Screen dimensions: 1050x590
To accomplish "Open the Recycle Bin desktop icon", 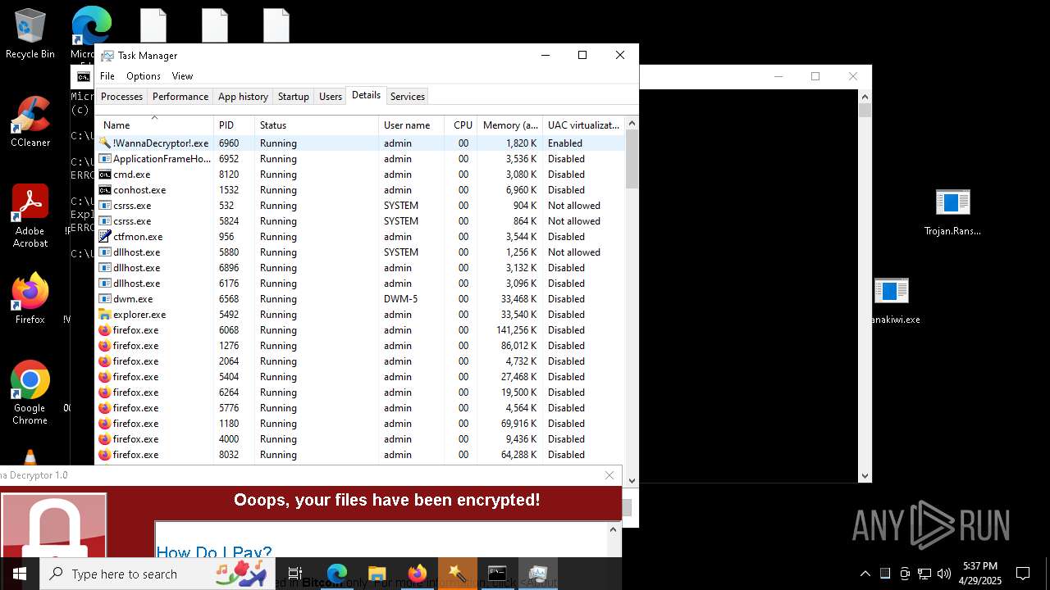I will click(x=30, y=34).
